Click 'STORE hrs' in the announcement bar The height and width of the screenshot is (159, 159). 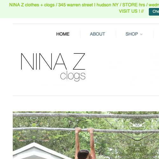pos(134,5)
